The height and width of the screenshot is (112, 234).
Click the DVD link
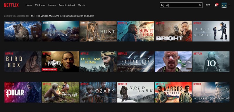(x=208, y=5)
